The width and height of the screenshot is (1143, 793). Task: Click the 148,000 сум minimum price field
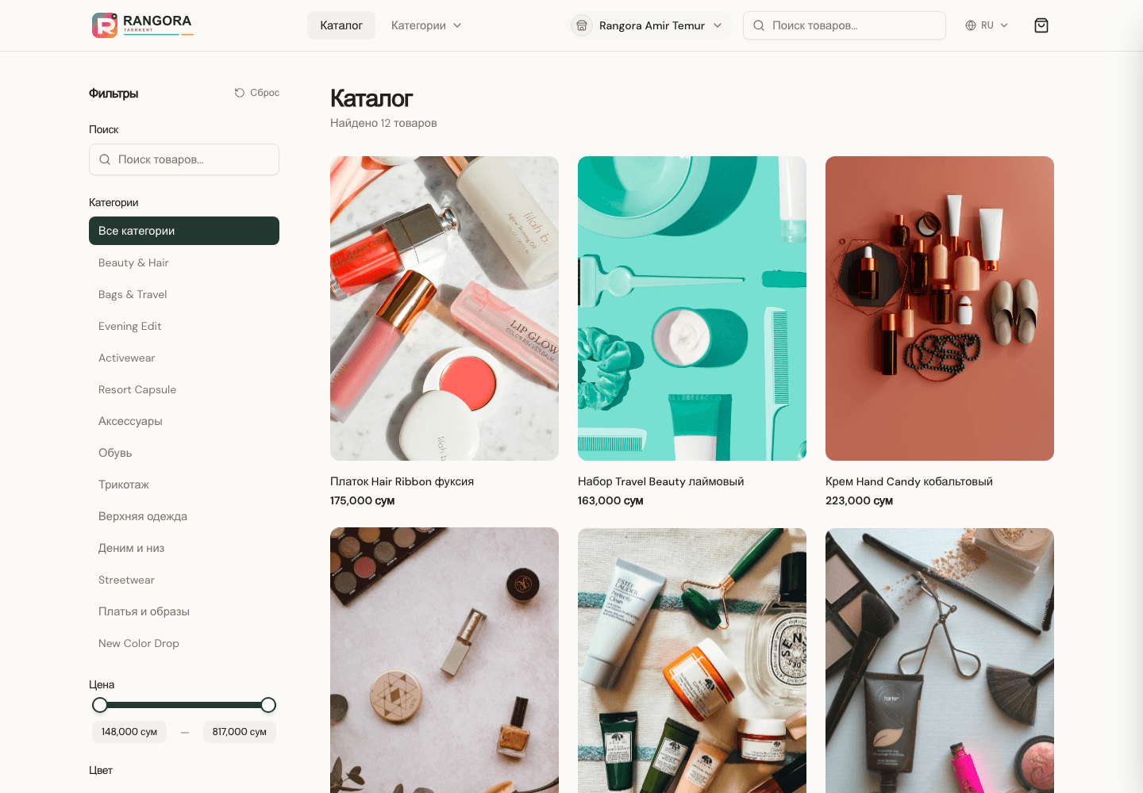[129, 732]
